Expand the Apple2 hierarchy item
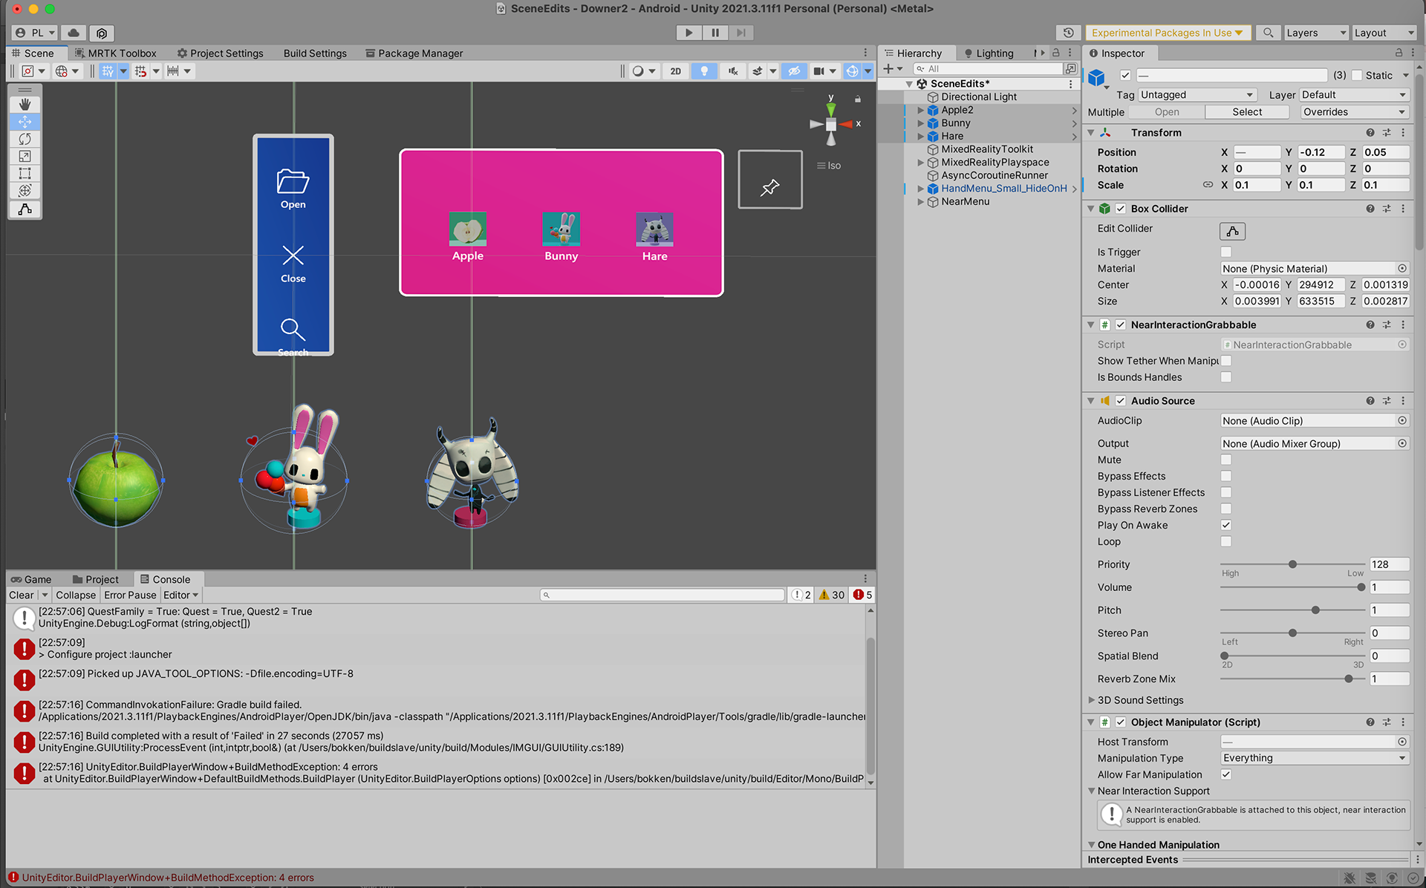Viewport: 1426px width, 888px height. tap(921, 110)
